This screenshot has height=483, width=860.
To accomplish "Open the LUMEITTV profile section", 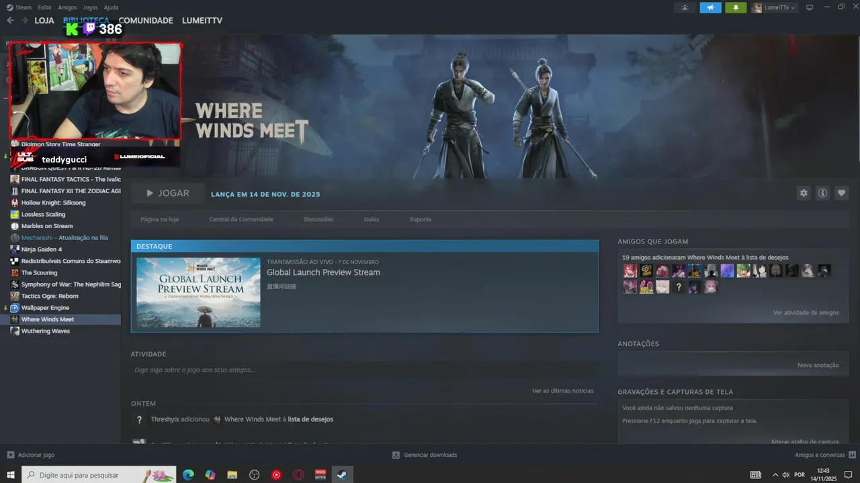I will [x=202, y=21].
